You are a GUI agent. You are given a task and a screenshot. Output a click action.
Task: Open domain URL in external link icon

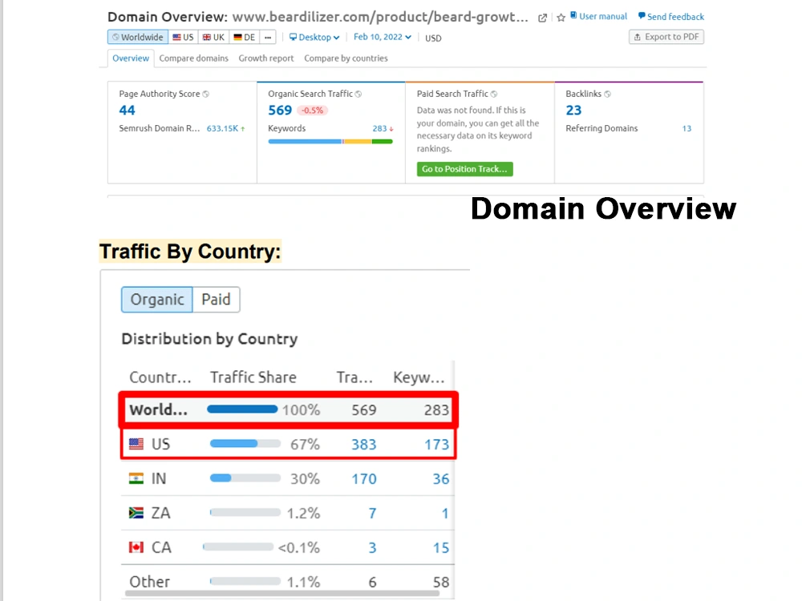[542, 18]
